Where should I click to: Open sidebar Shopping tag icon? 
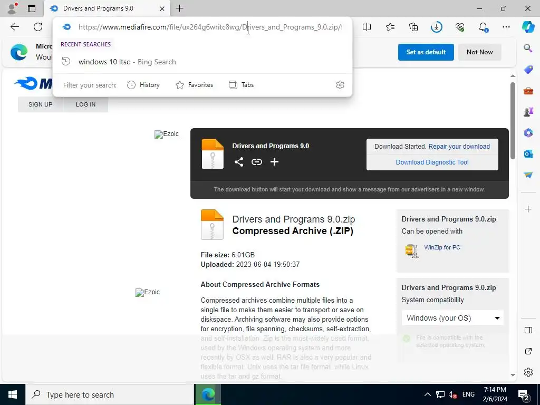pos(528,70)
